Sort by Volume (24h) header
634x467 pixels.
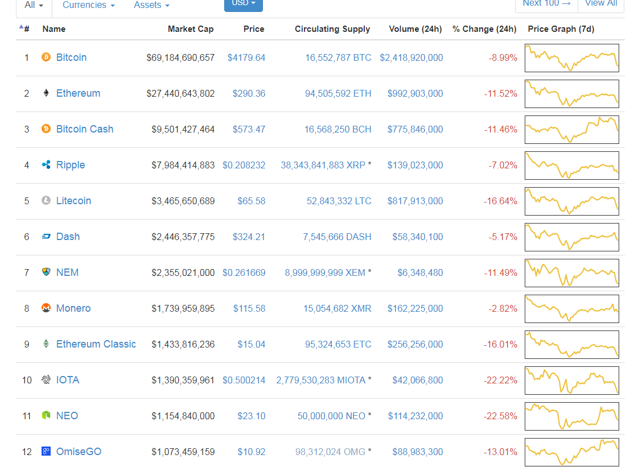click(415, 29)
